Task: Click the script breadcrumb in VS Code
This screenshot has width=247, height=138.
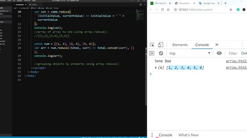Action: pyautogui.click(x=49, y=8)
